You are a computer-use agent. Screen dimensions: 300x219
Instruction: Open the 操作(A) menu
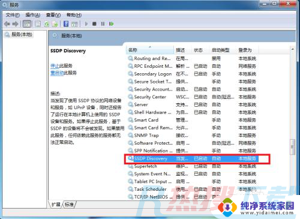pos(33,15)
